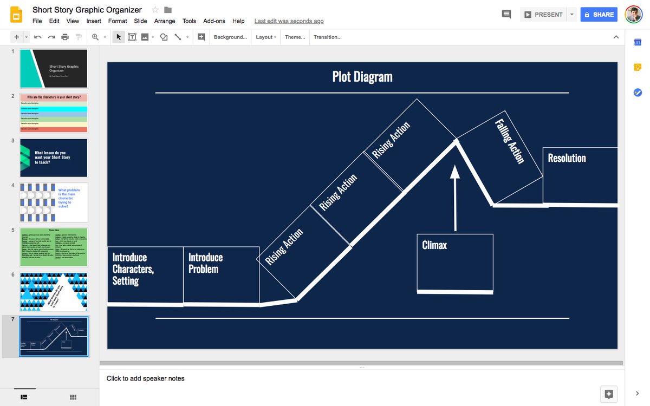650x406 pixels.
Task: Select the line tool
Action: tap(178, 37)
